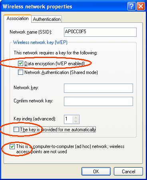The height and width of the screenshot is (180, 147).
Task: Click the 'Confirm network key:' label text
Action: (33, 101)
